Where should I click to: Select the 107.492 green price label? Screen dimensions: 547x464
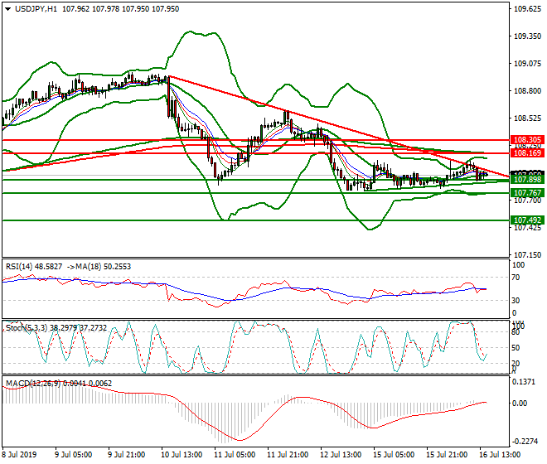pyautogui.click(x=527, y=220)
